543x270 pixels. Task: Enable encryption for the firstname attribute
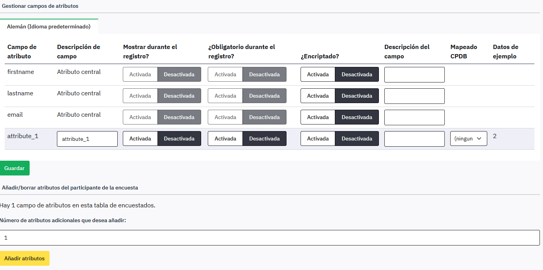pos(318,74)
